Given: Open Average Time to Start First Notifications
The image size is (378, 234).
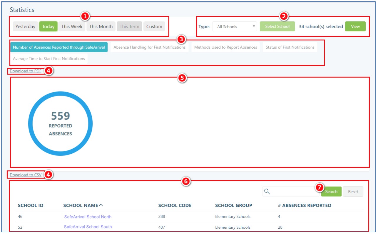Looking at the screenshot, I should pyautogui.click(x=49, y=59).
